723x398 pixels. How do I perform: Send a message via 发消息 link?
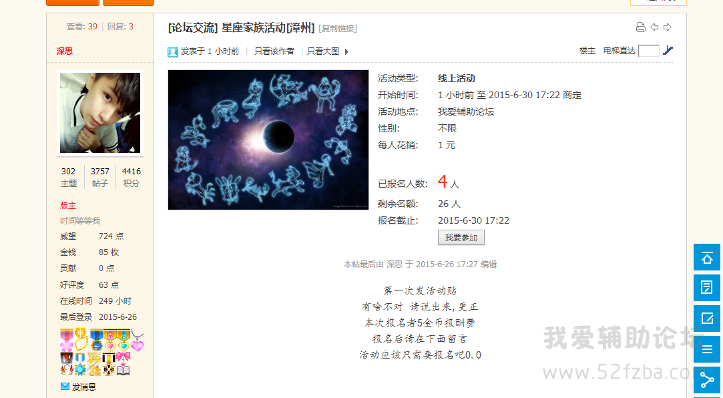(x=84, y=387)
